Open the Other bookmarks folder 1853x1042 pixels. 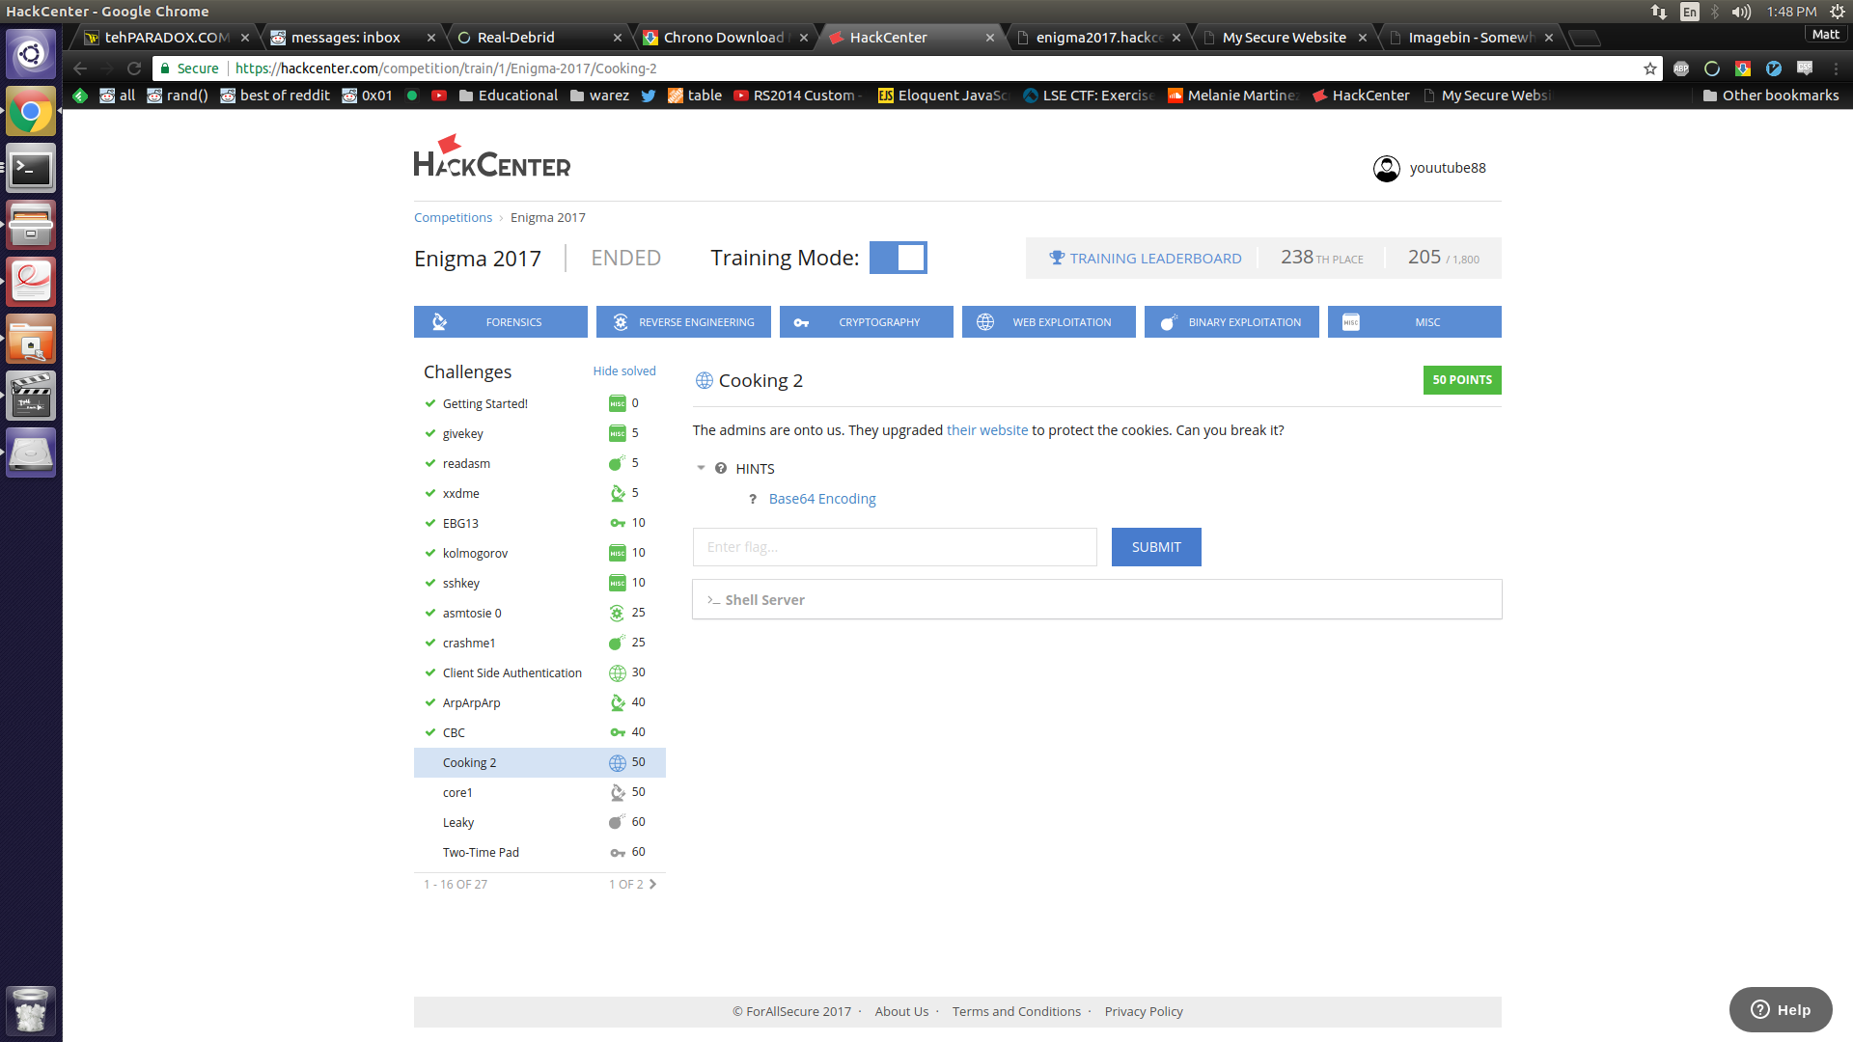[x=1771, y=96]
